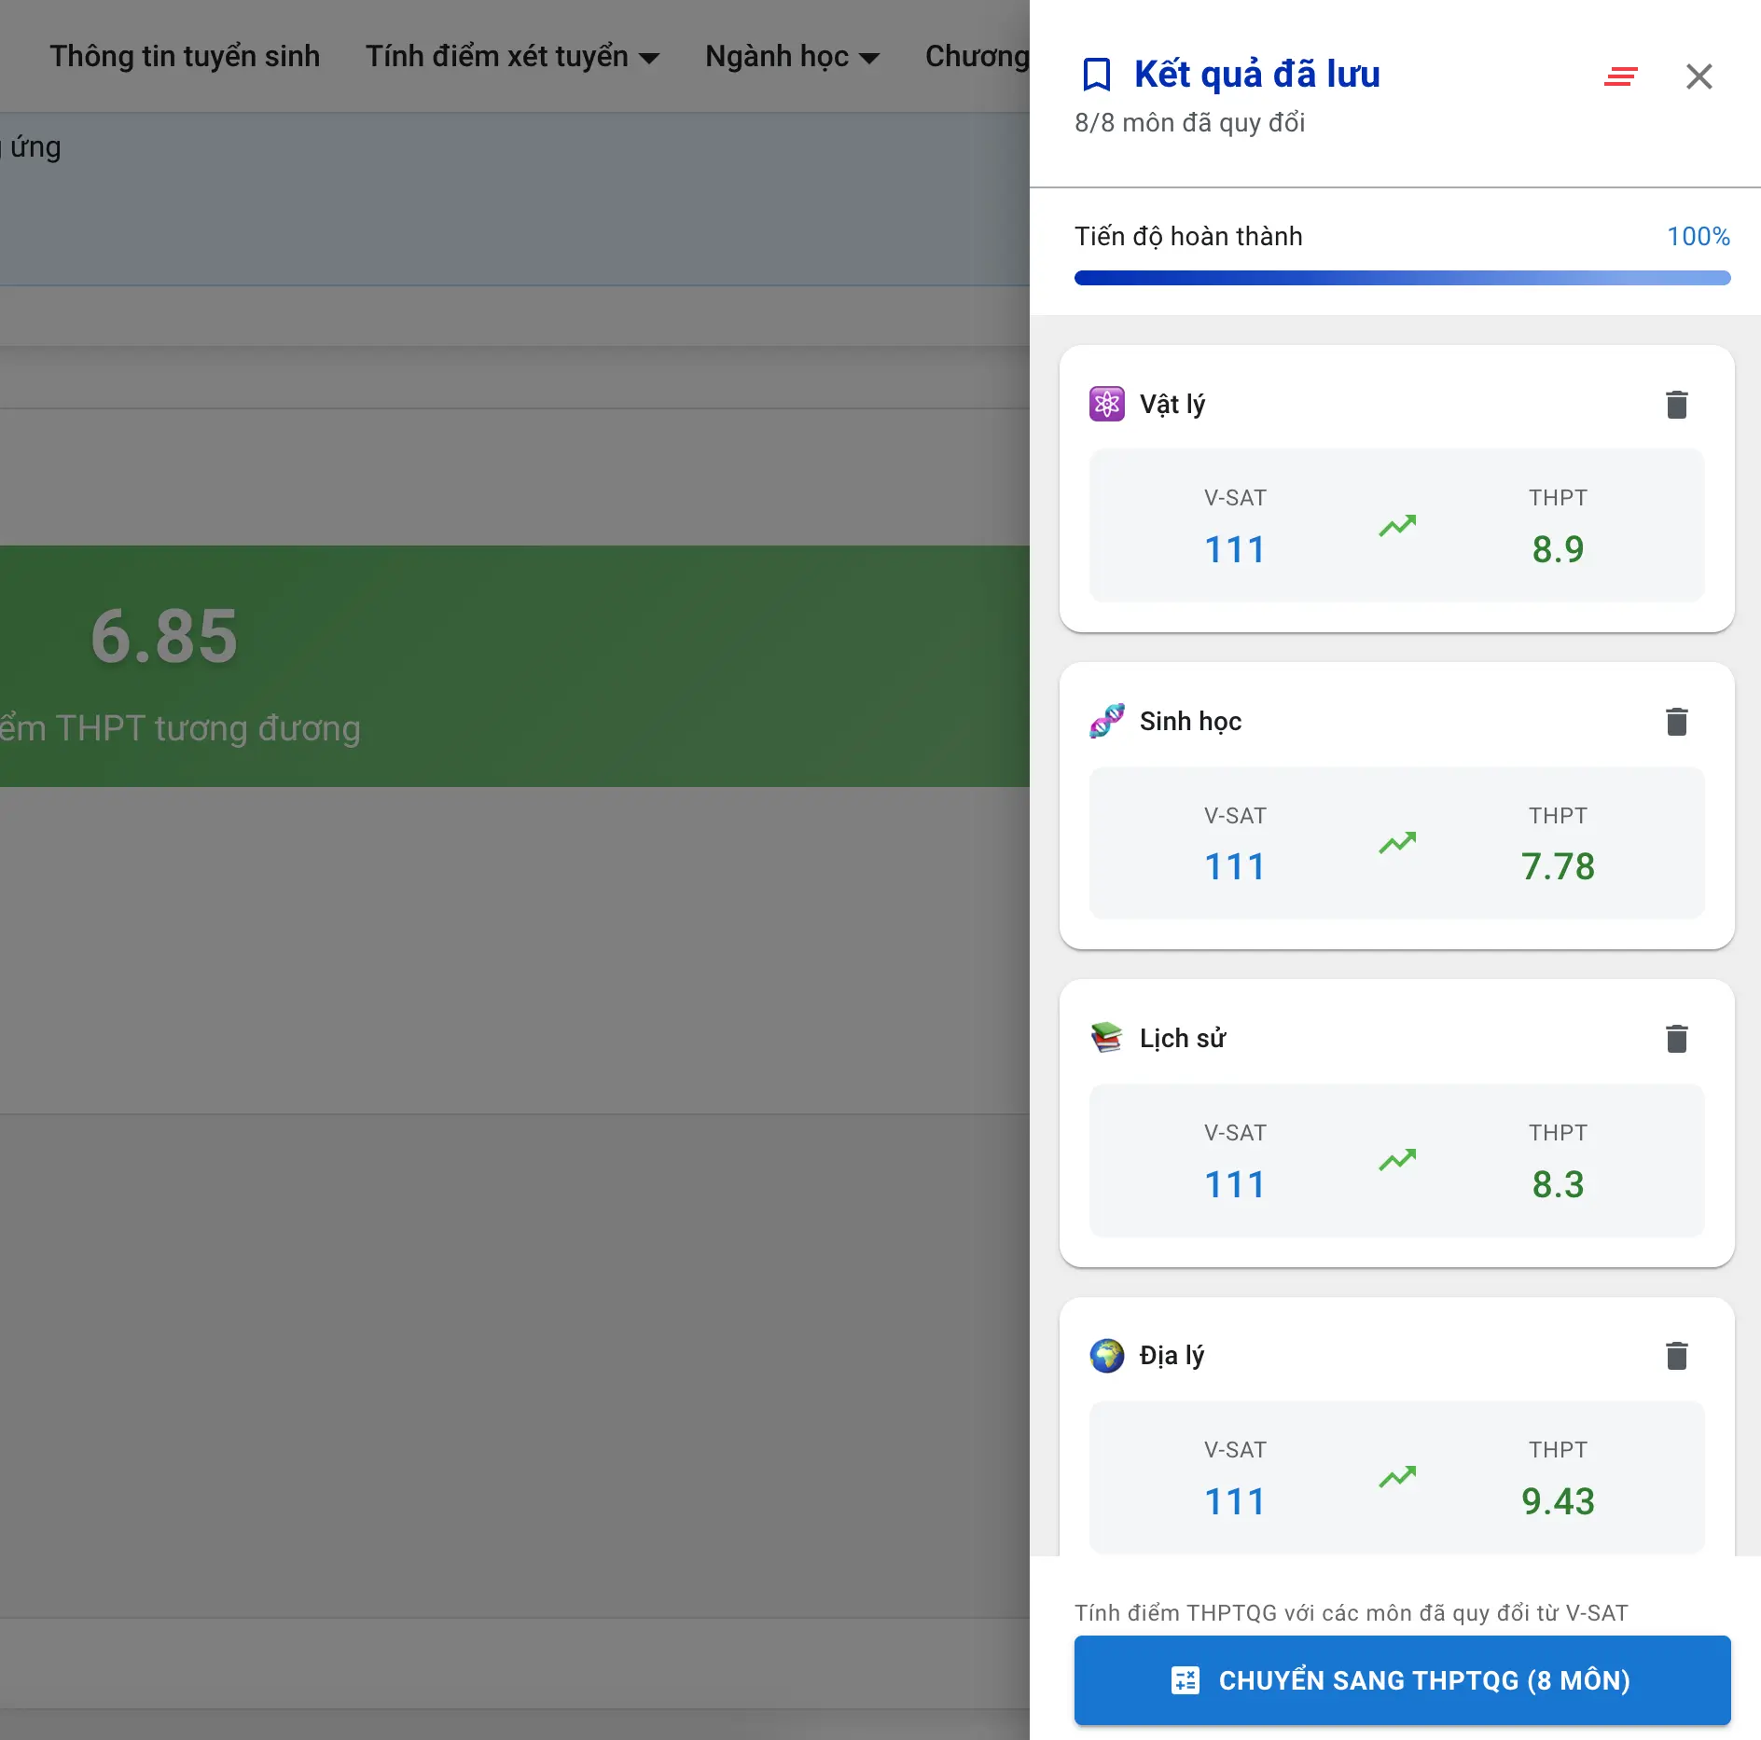Image resolution: width=1761 pixels, height=1740 pixels.
Task: Remove the Lịch sử saved result
Action: (1676, 1039)
